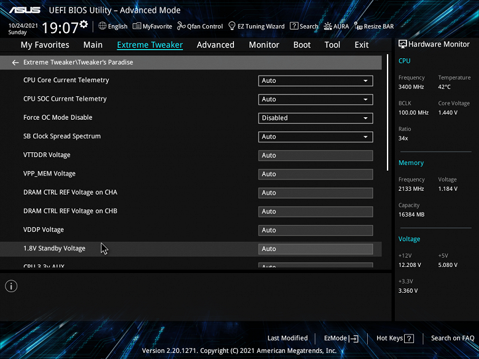The width and height of the screenshot is (479, 359).
Task: Click the memory capacity 16384 MB value
Action: [x=411, y=215]
